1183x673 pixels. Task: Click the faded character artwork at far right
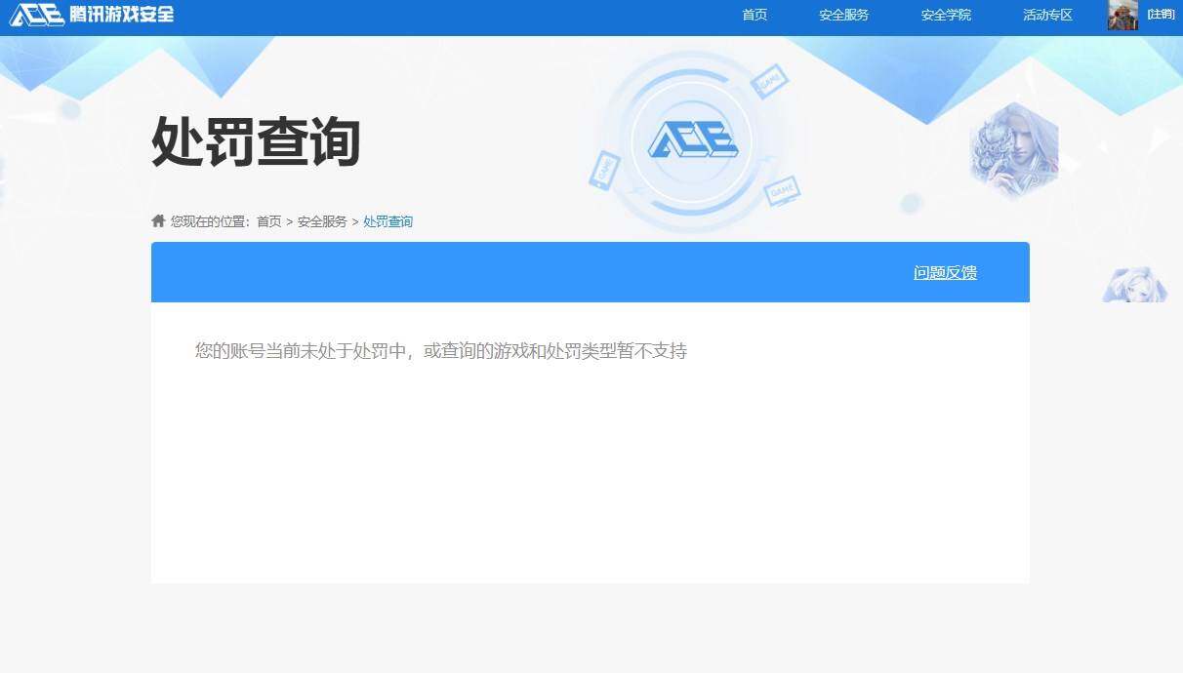click(x=1134, y=285)
